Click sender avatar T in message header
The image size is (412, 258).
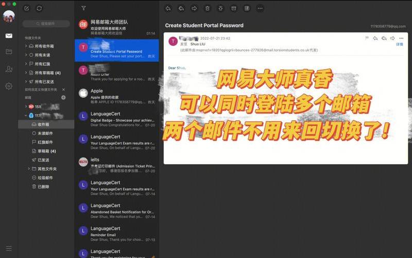[173, 41]
